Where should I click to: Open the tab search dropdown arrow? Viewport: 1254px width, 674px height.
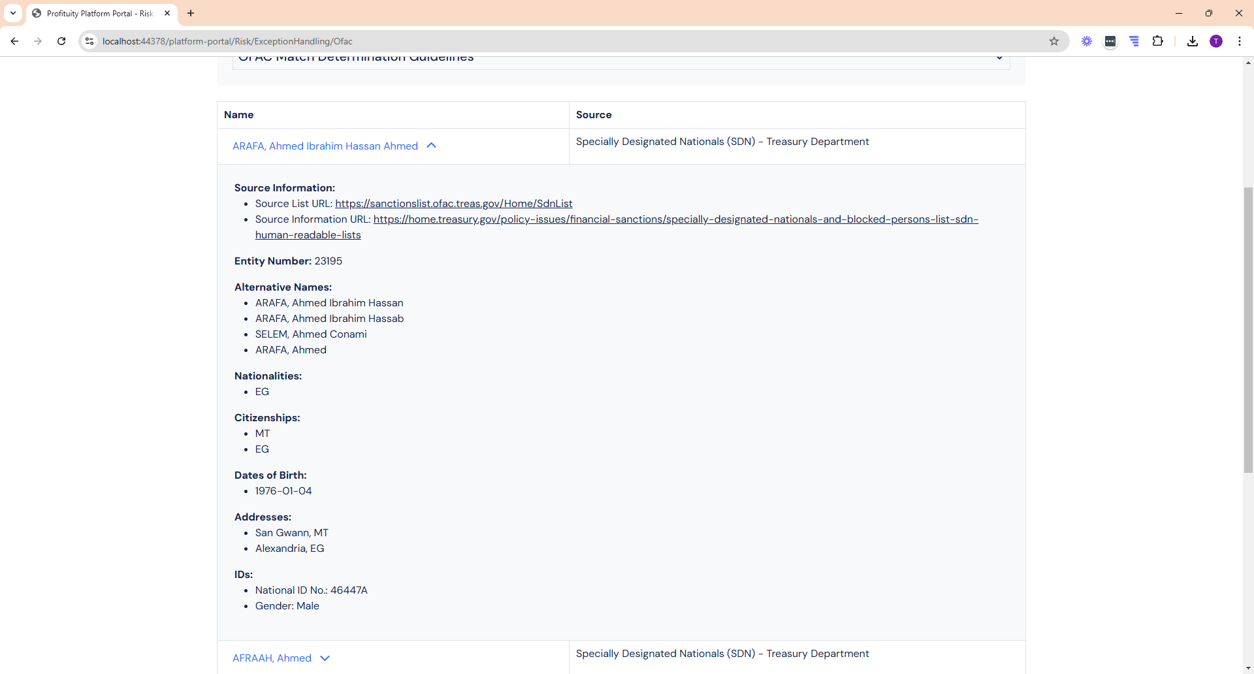pos(13,13)
